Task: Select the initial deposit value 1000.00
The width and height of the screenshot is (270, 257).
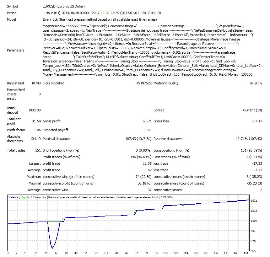Action: pos(35,110)
